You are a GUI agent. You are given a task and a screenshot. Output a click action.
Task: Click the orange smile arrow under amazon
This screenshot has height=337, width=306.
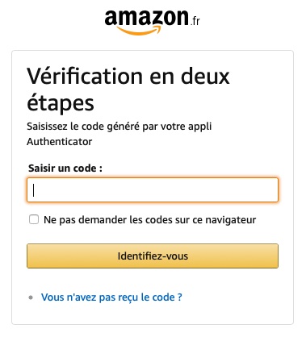[139, 31]
